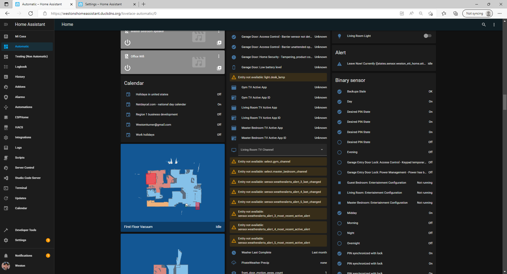Click the First Floor Vacuum map thumbnail
This screenshot has width=507, height=274.
tap(172, 183)
